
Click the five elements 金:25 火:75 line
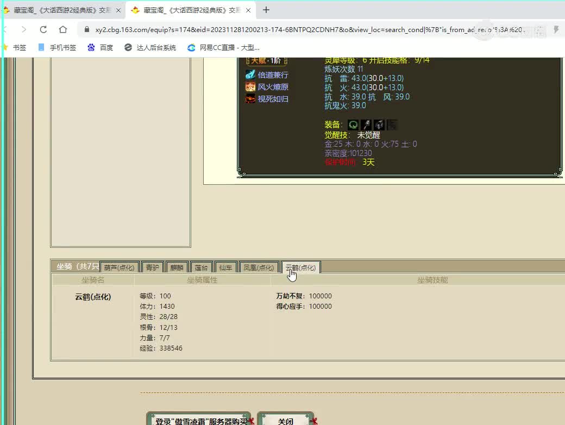[x=371, y=144]
